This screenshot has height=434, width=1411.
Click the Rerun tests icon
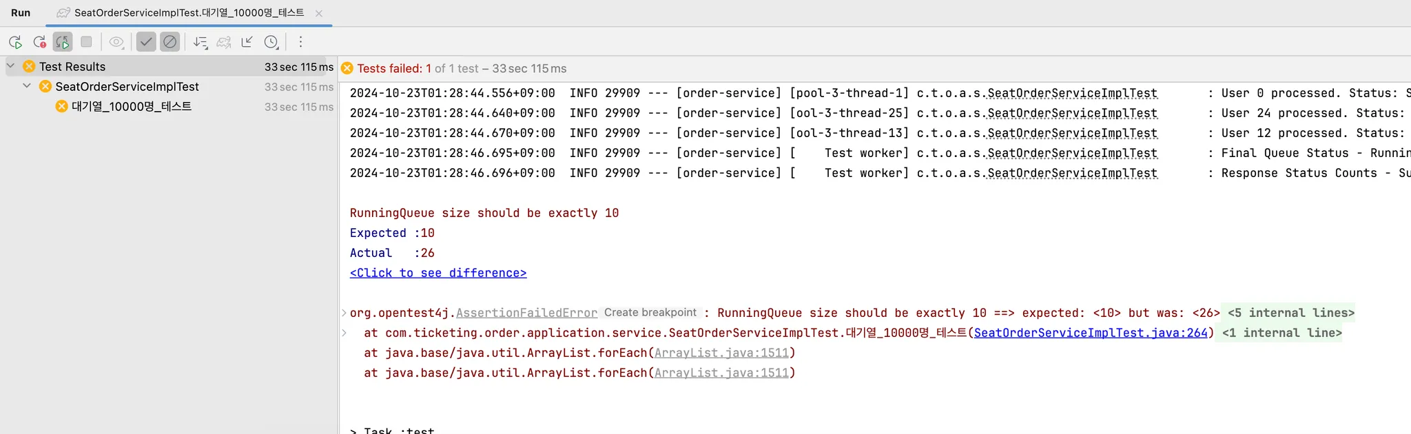(x=15, y=42)
